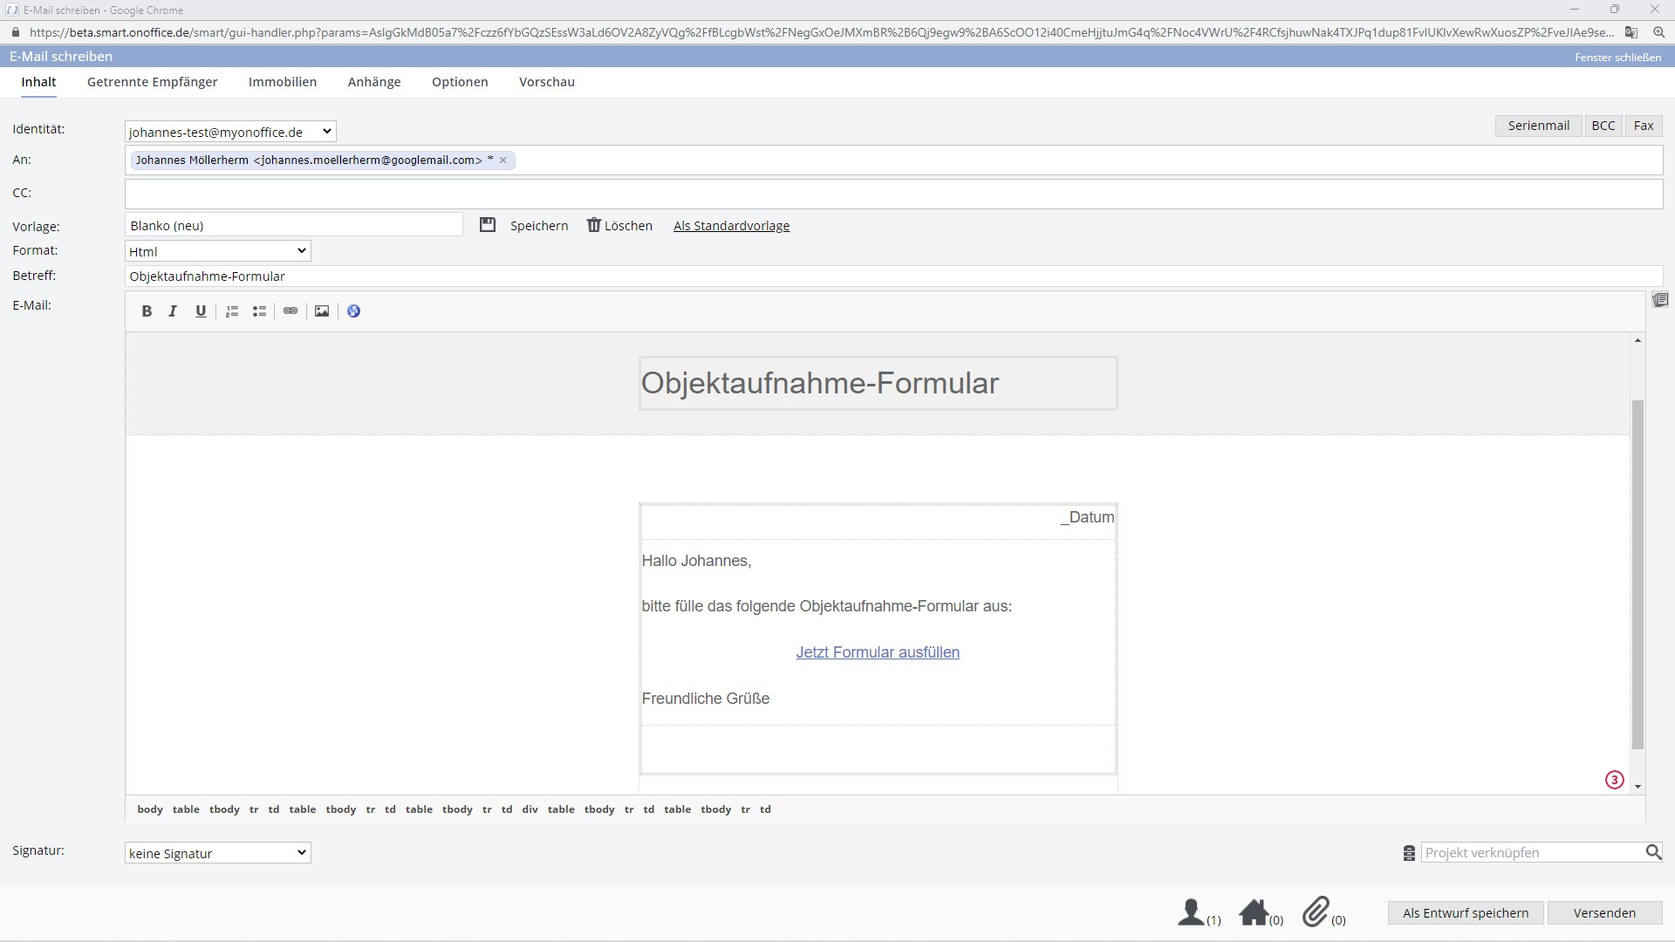Expand the Format Html dropdown
Screen dimensions: 1675x942
coord(217,251)
